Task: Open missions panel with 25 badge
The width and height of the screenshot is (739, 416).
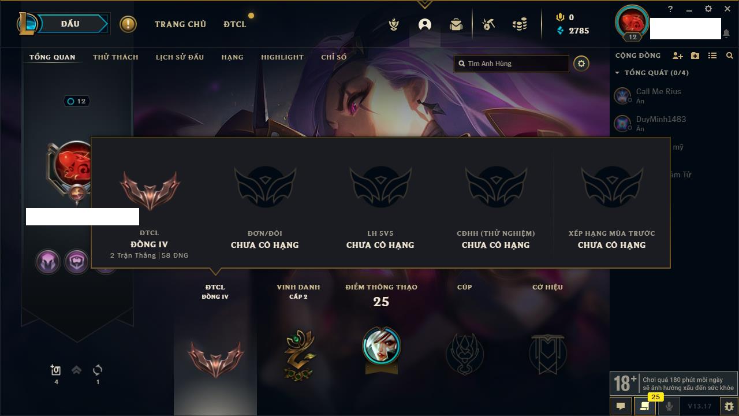Action: coord(644,406)
